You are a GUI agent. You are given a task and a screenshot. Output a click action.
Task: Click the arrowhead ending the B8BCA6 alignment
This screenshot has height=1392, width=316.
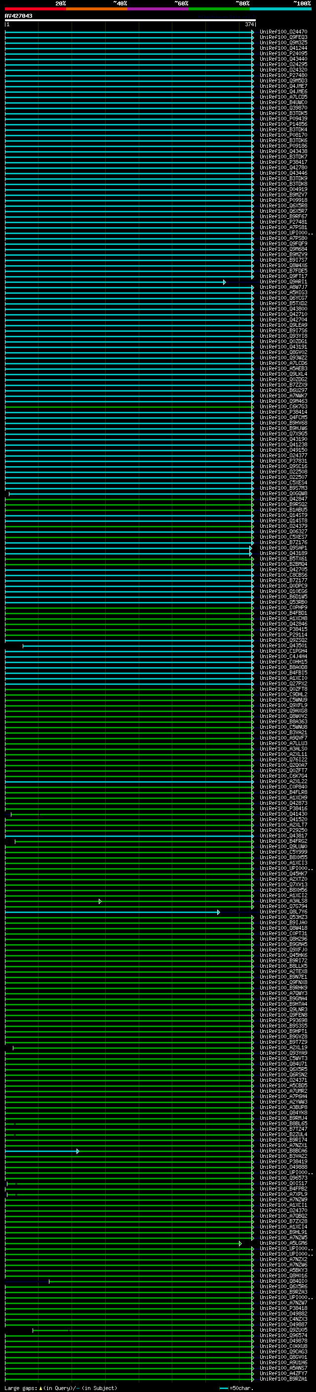point(78,1152)
